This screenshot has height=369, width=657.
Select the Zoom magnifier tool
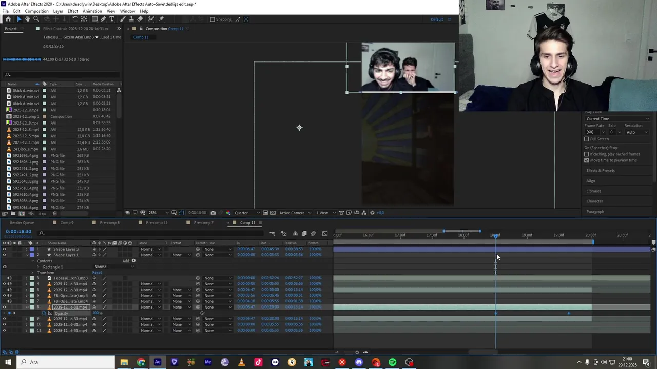36,19
